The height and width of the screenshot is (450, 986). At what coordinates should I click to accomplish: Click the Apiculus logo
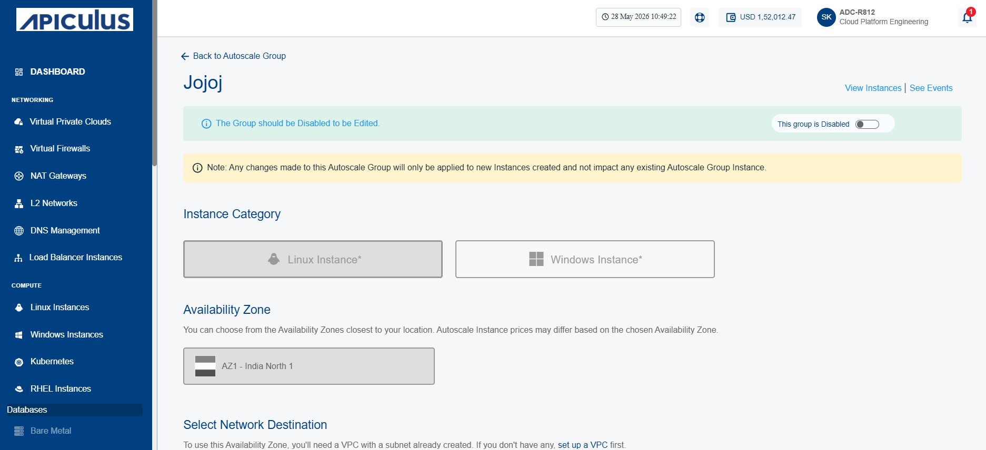pos(75,19)
